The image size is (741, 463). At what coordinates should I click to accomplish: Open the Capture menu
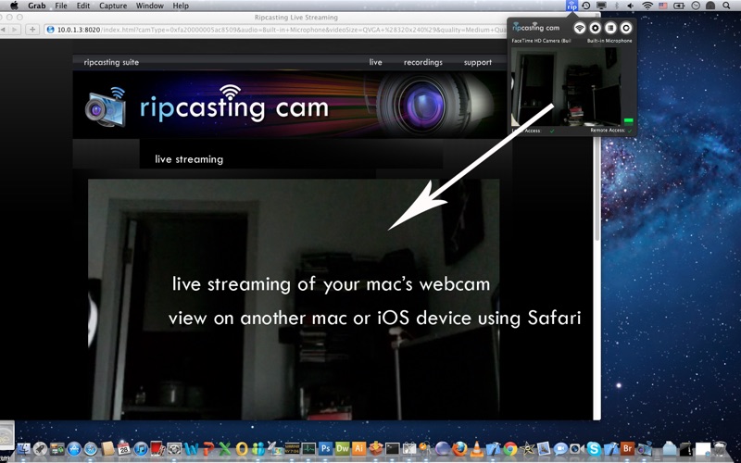click(113, 6)
